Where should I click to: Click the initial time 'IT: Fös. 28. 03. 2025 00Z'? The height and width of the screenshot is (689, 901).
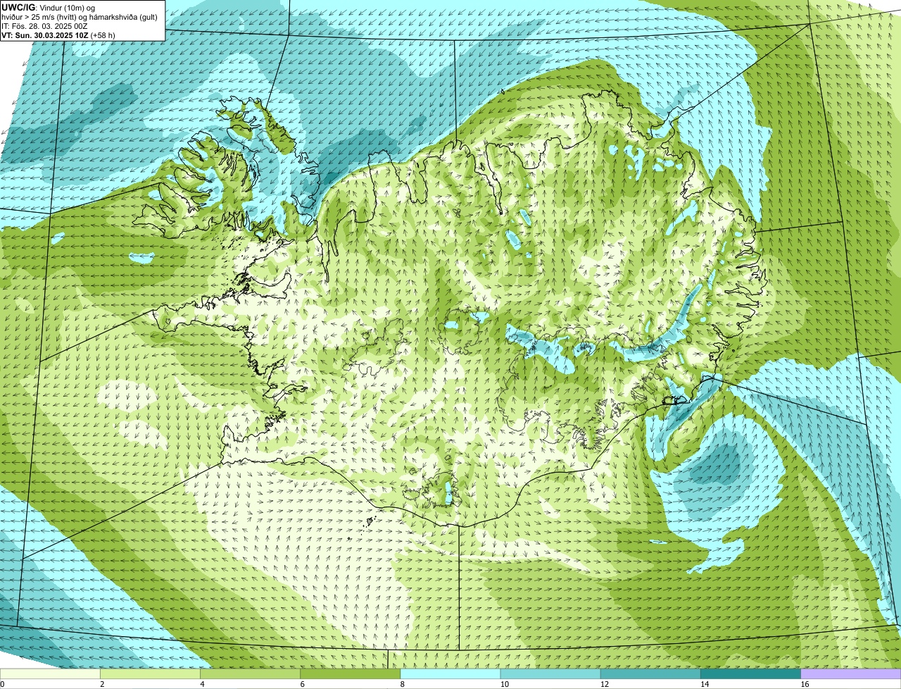coord(44,26)
